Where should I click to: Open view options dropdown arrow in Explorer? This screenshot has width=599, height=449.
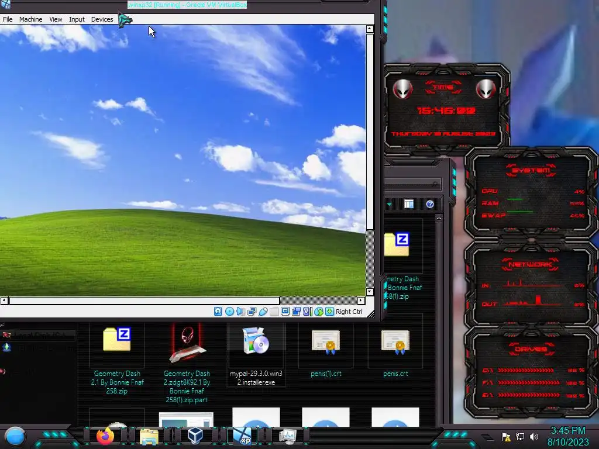coord(389,204)
